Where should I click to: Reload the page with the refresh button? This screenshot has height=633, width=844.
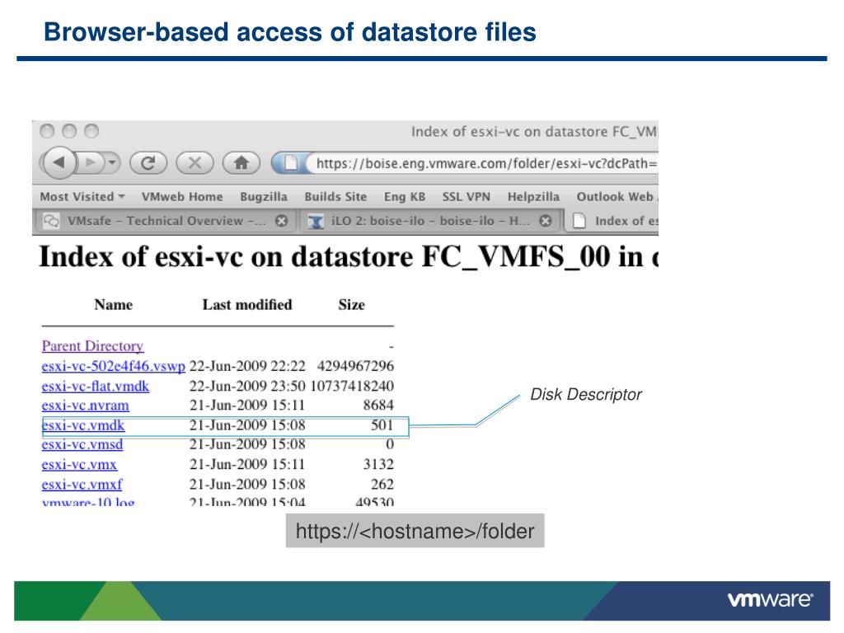click(148, 162)
